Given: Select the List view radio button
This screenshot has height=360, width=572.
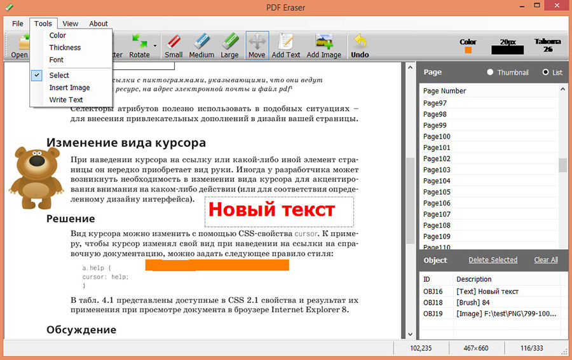Looking at the screenshot, I should coord(546,73).
